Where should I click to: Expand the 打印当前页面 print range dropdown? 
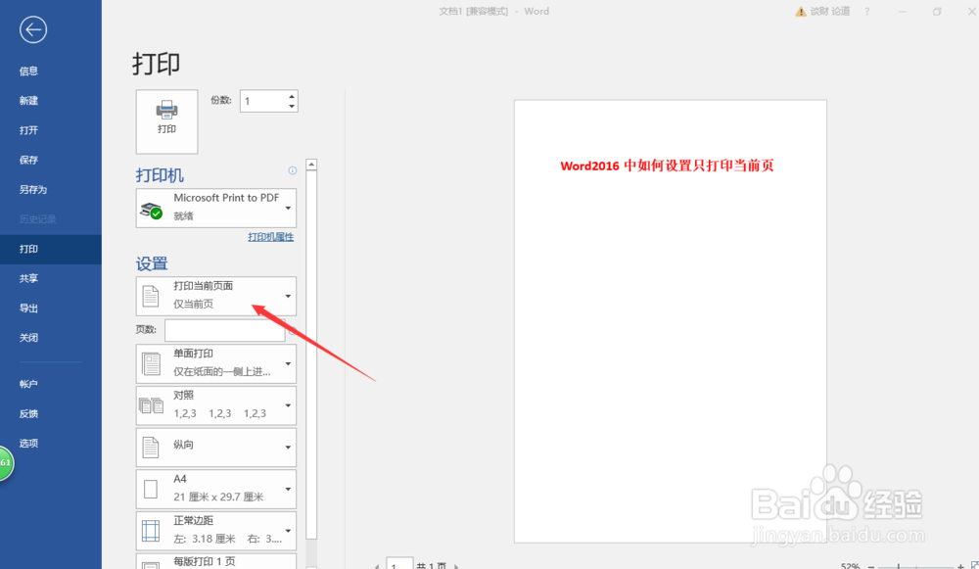point(288,296)
